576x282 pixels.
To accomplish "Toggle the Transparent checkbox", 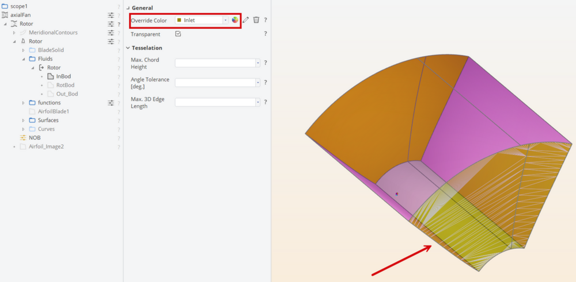I will click(x=178, y=34).
